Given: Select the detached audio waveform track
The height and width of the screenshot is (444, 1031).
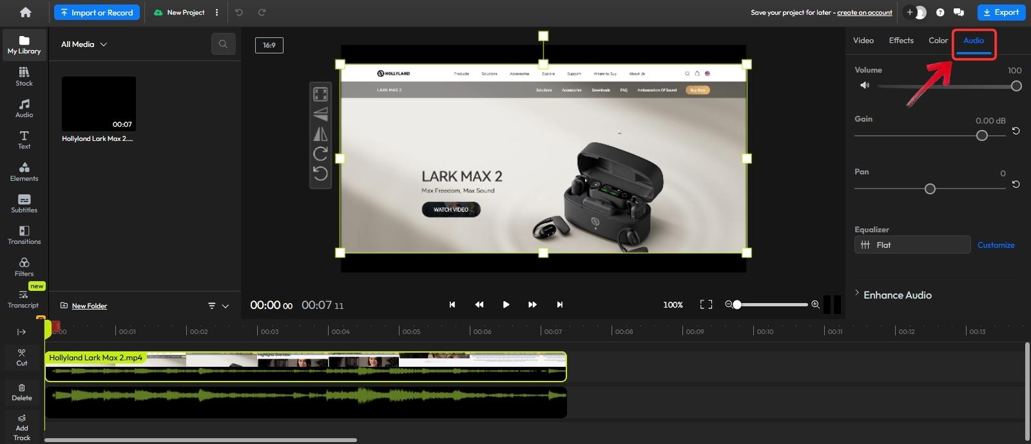Looking at the screenshot, I should (305, 402).
